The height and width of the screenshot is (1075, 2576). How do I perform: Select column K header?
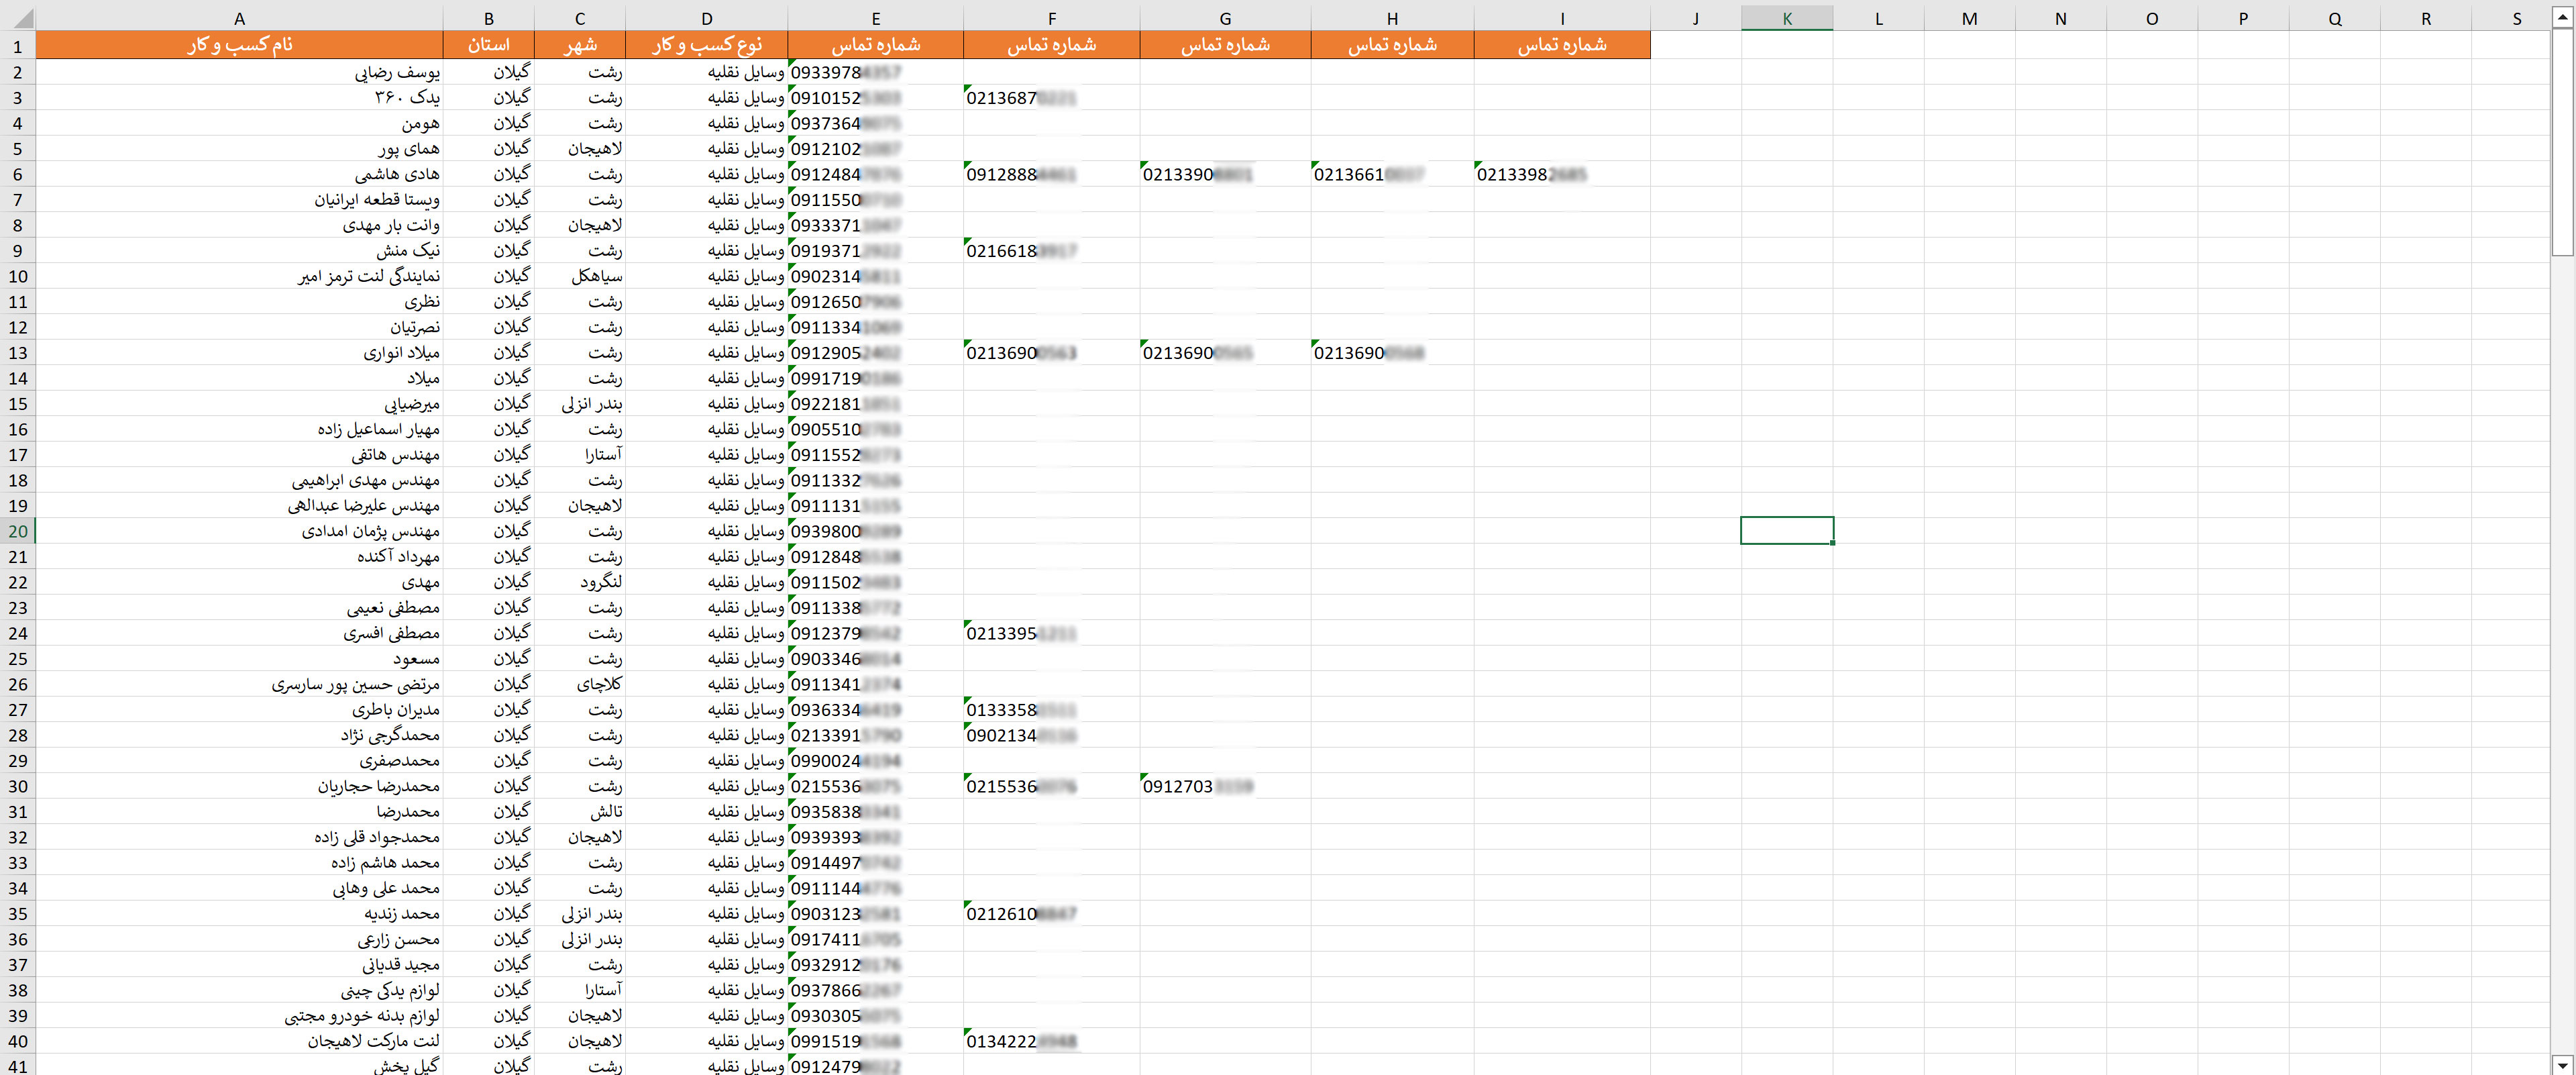click(x=1787, y=18)
